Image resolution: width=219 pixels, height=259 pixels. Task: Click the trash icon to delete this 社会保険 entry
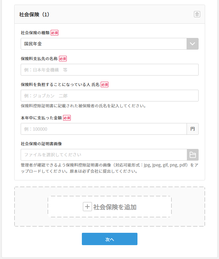[x=197, y=14]
